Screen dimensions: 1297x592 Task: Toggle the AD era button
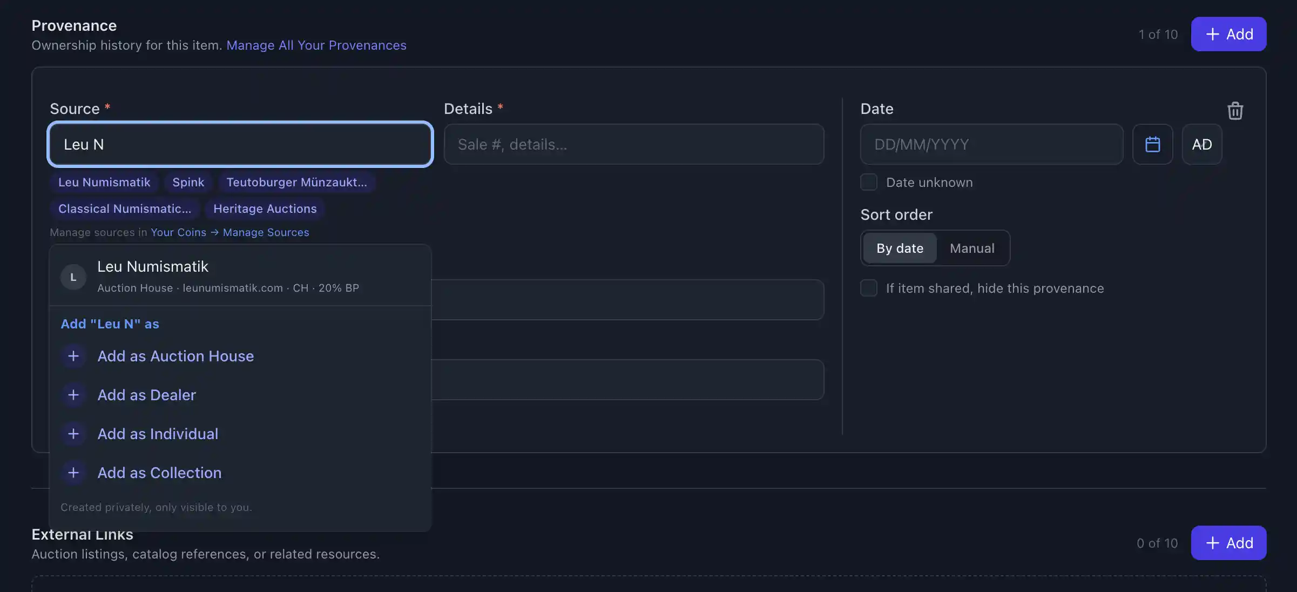click(x=1201, y=144)
